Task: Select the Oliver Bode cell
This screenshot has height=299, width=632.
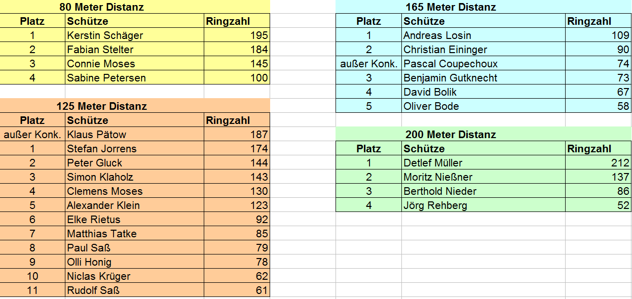Action: [x=484, y=106]
